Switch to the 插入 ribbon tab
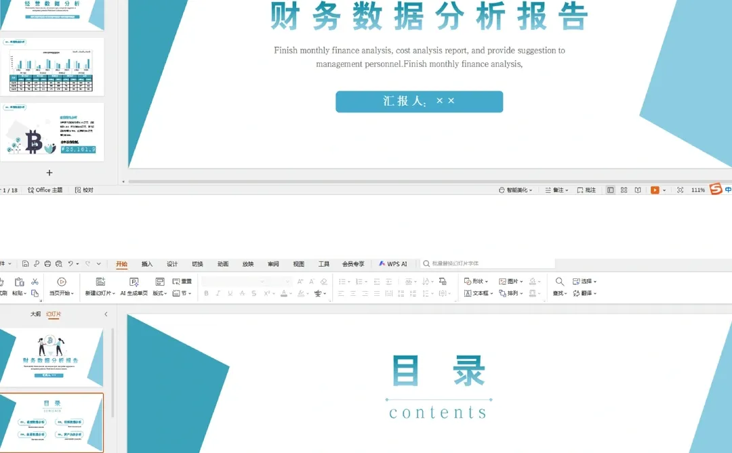 (146, 263)
